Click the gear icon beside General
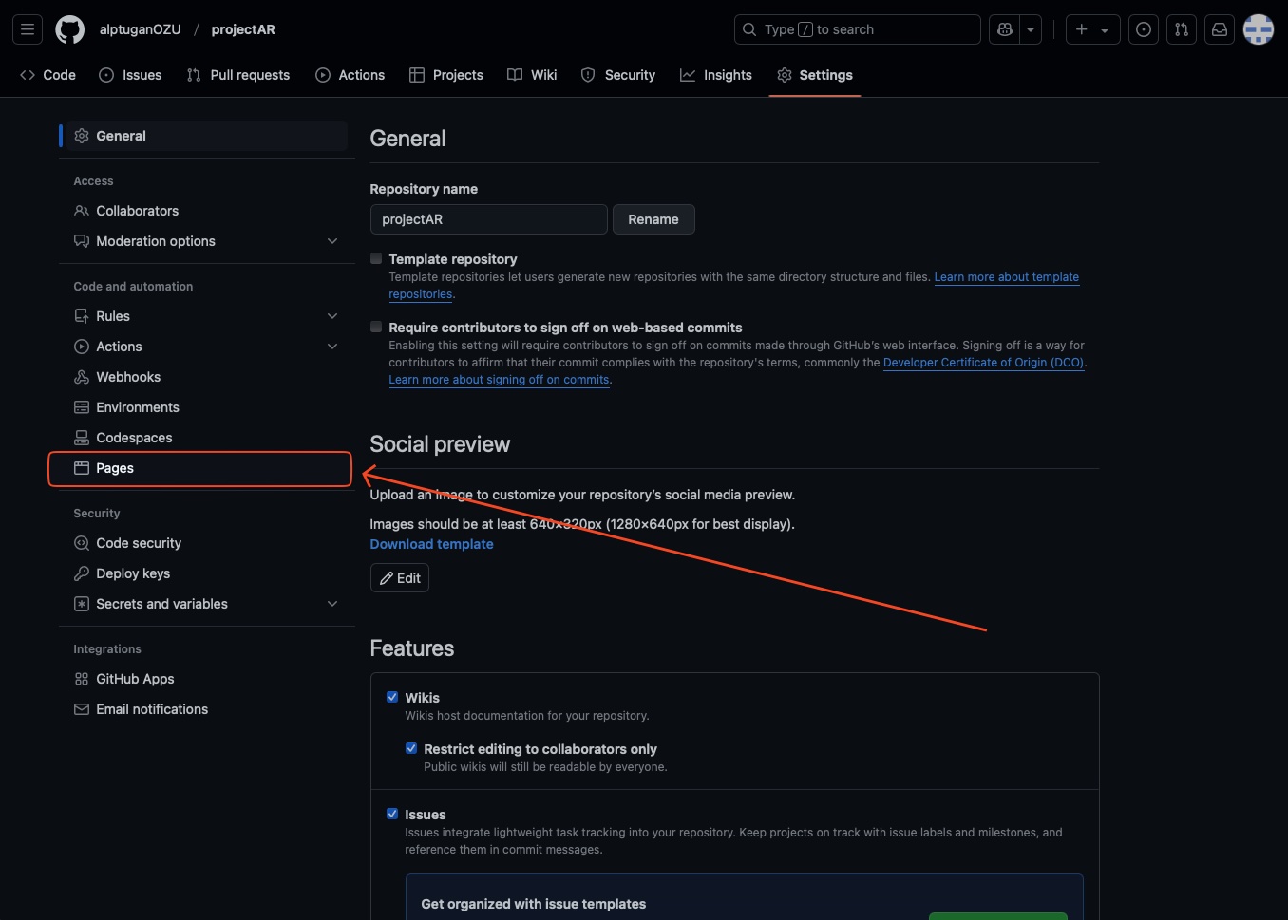The width and height of the screenshot is (1288, 920). point(82,136)
